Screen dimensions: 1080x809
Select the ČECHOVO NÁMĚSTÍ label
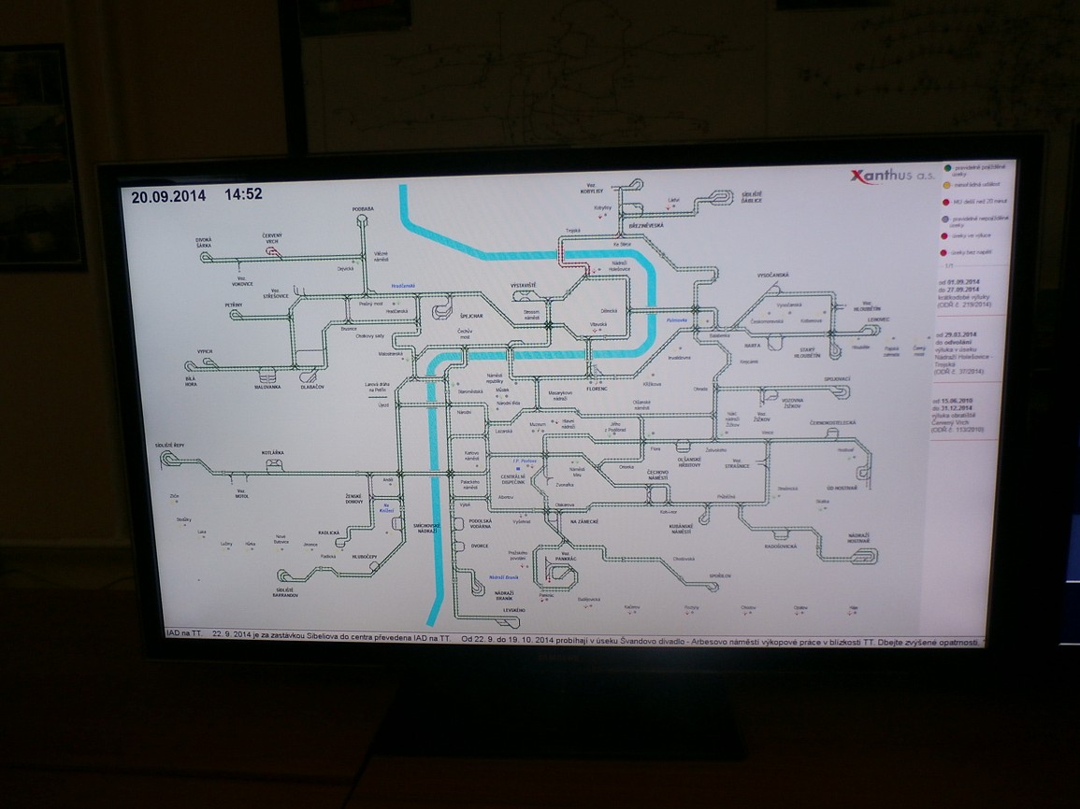657,475
